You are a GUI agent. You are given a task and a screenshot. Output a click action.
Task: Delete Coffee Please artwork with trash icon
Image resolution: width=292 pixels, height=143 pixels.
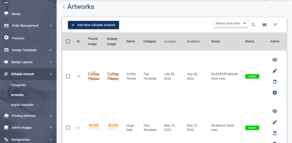(x=275, y=82)
